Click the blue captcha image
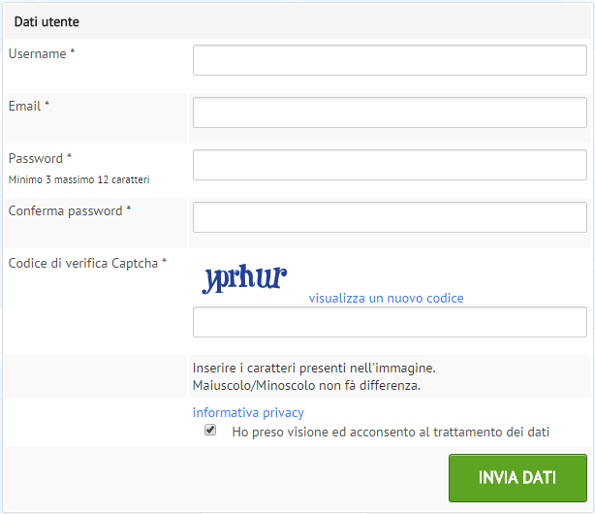This screenshot has height=514, width=595. click(244, 279)
